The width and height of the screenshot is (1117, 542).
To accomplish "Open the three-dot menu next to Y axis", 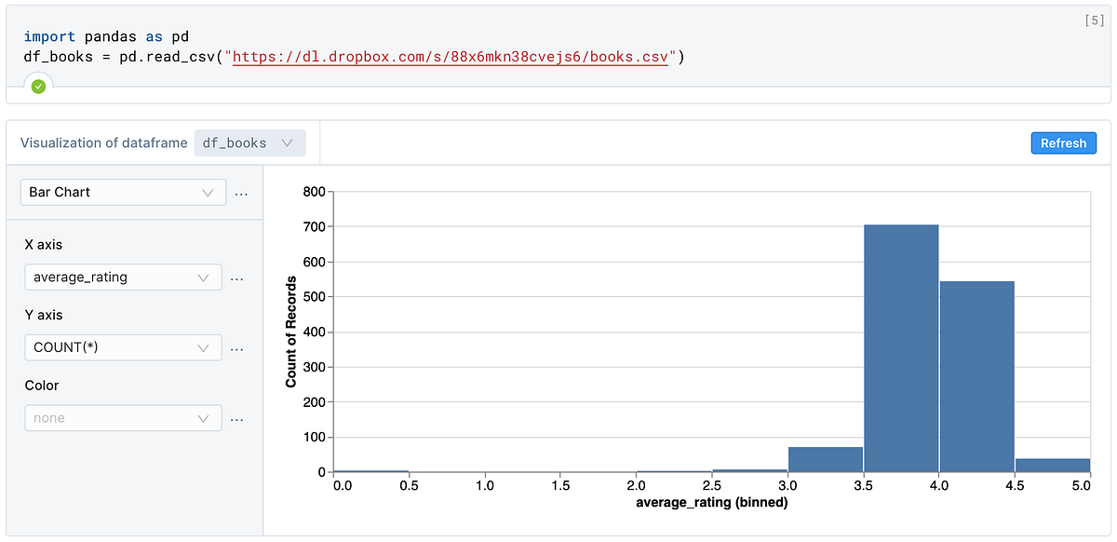I will [236, 347].
